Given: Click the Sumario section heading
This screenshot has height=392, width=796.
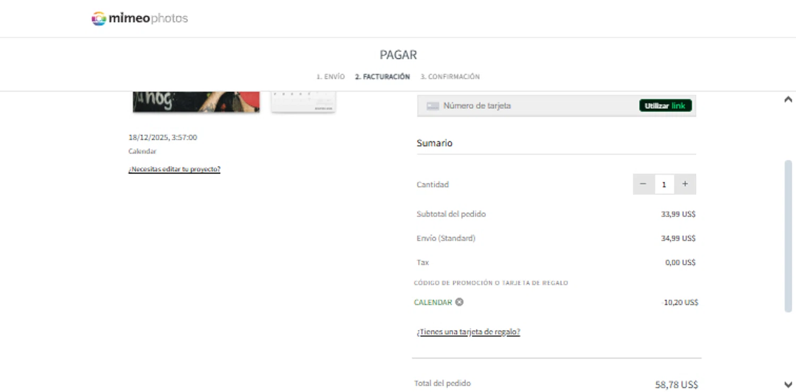Looking at the screenshot, I should click(435, 143).
